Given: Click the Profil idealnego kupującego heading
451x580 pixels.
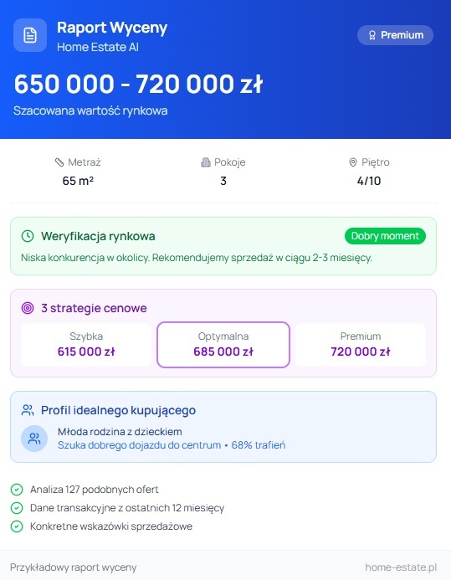Looking at the screenshot, I should click(x=118, y=410).
